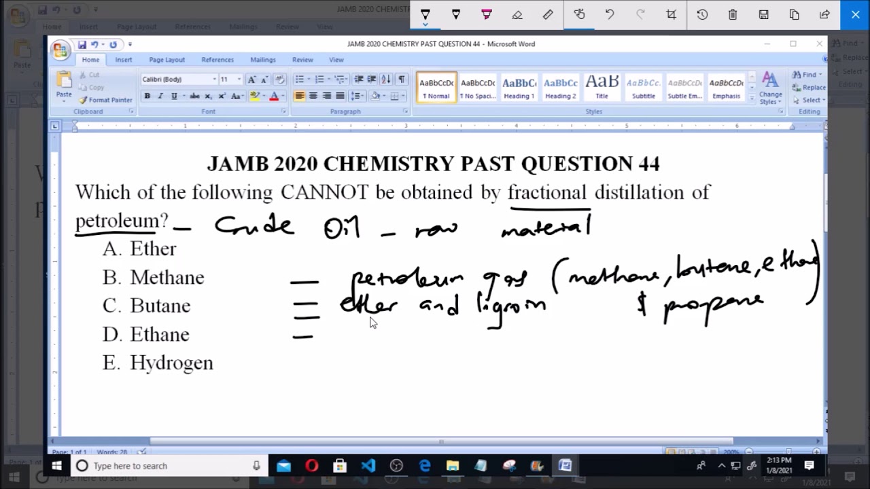Apply the Heading 1 style
This screenshot has width=870, height=489.
point(519,88)
